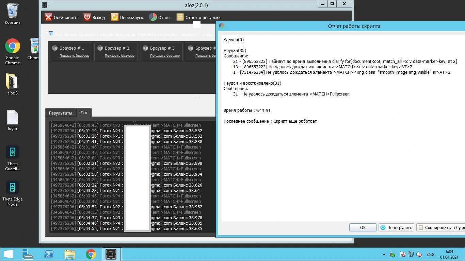Click the pie chart icon beside Отчет
Viewport: 465px width, 261px height.
[153, 17]
